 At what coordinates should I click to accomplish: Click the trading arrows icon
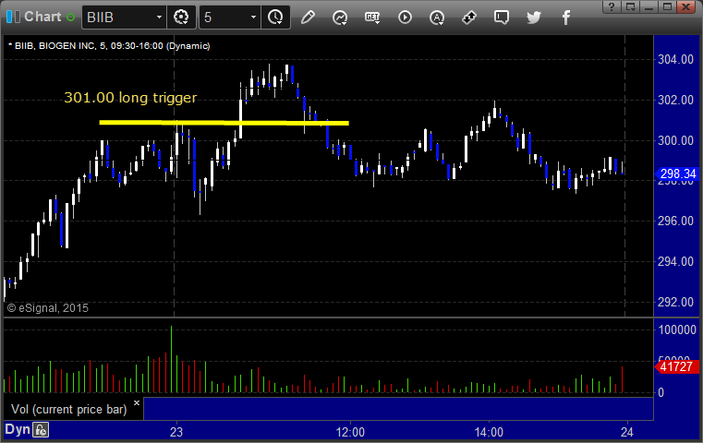tap(469, 18)
